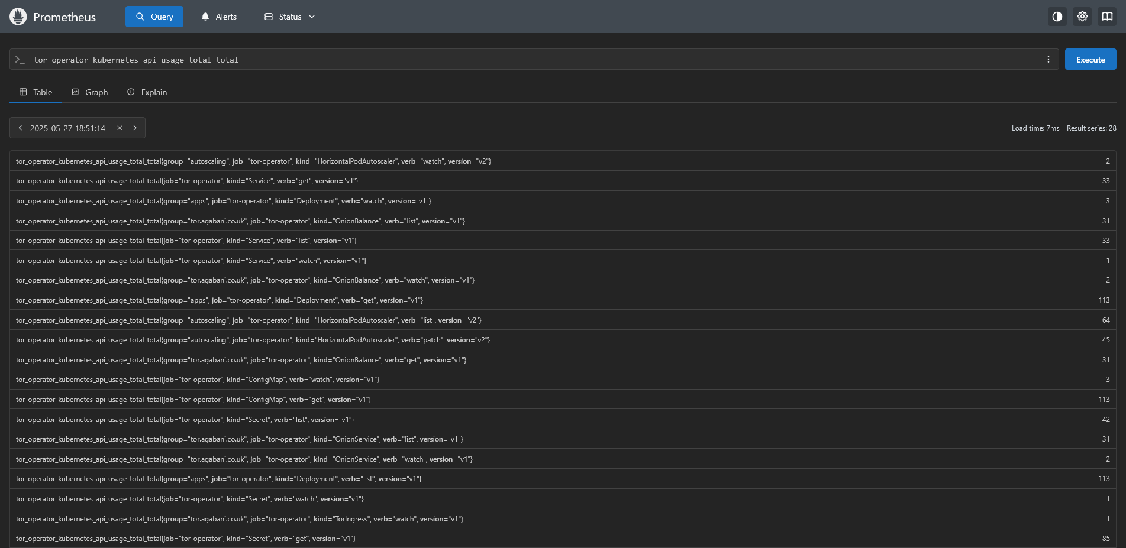Select the Deployment get v1 row

563,300
